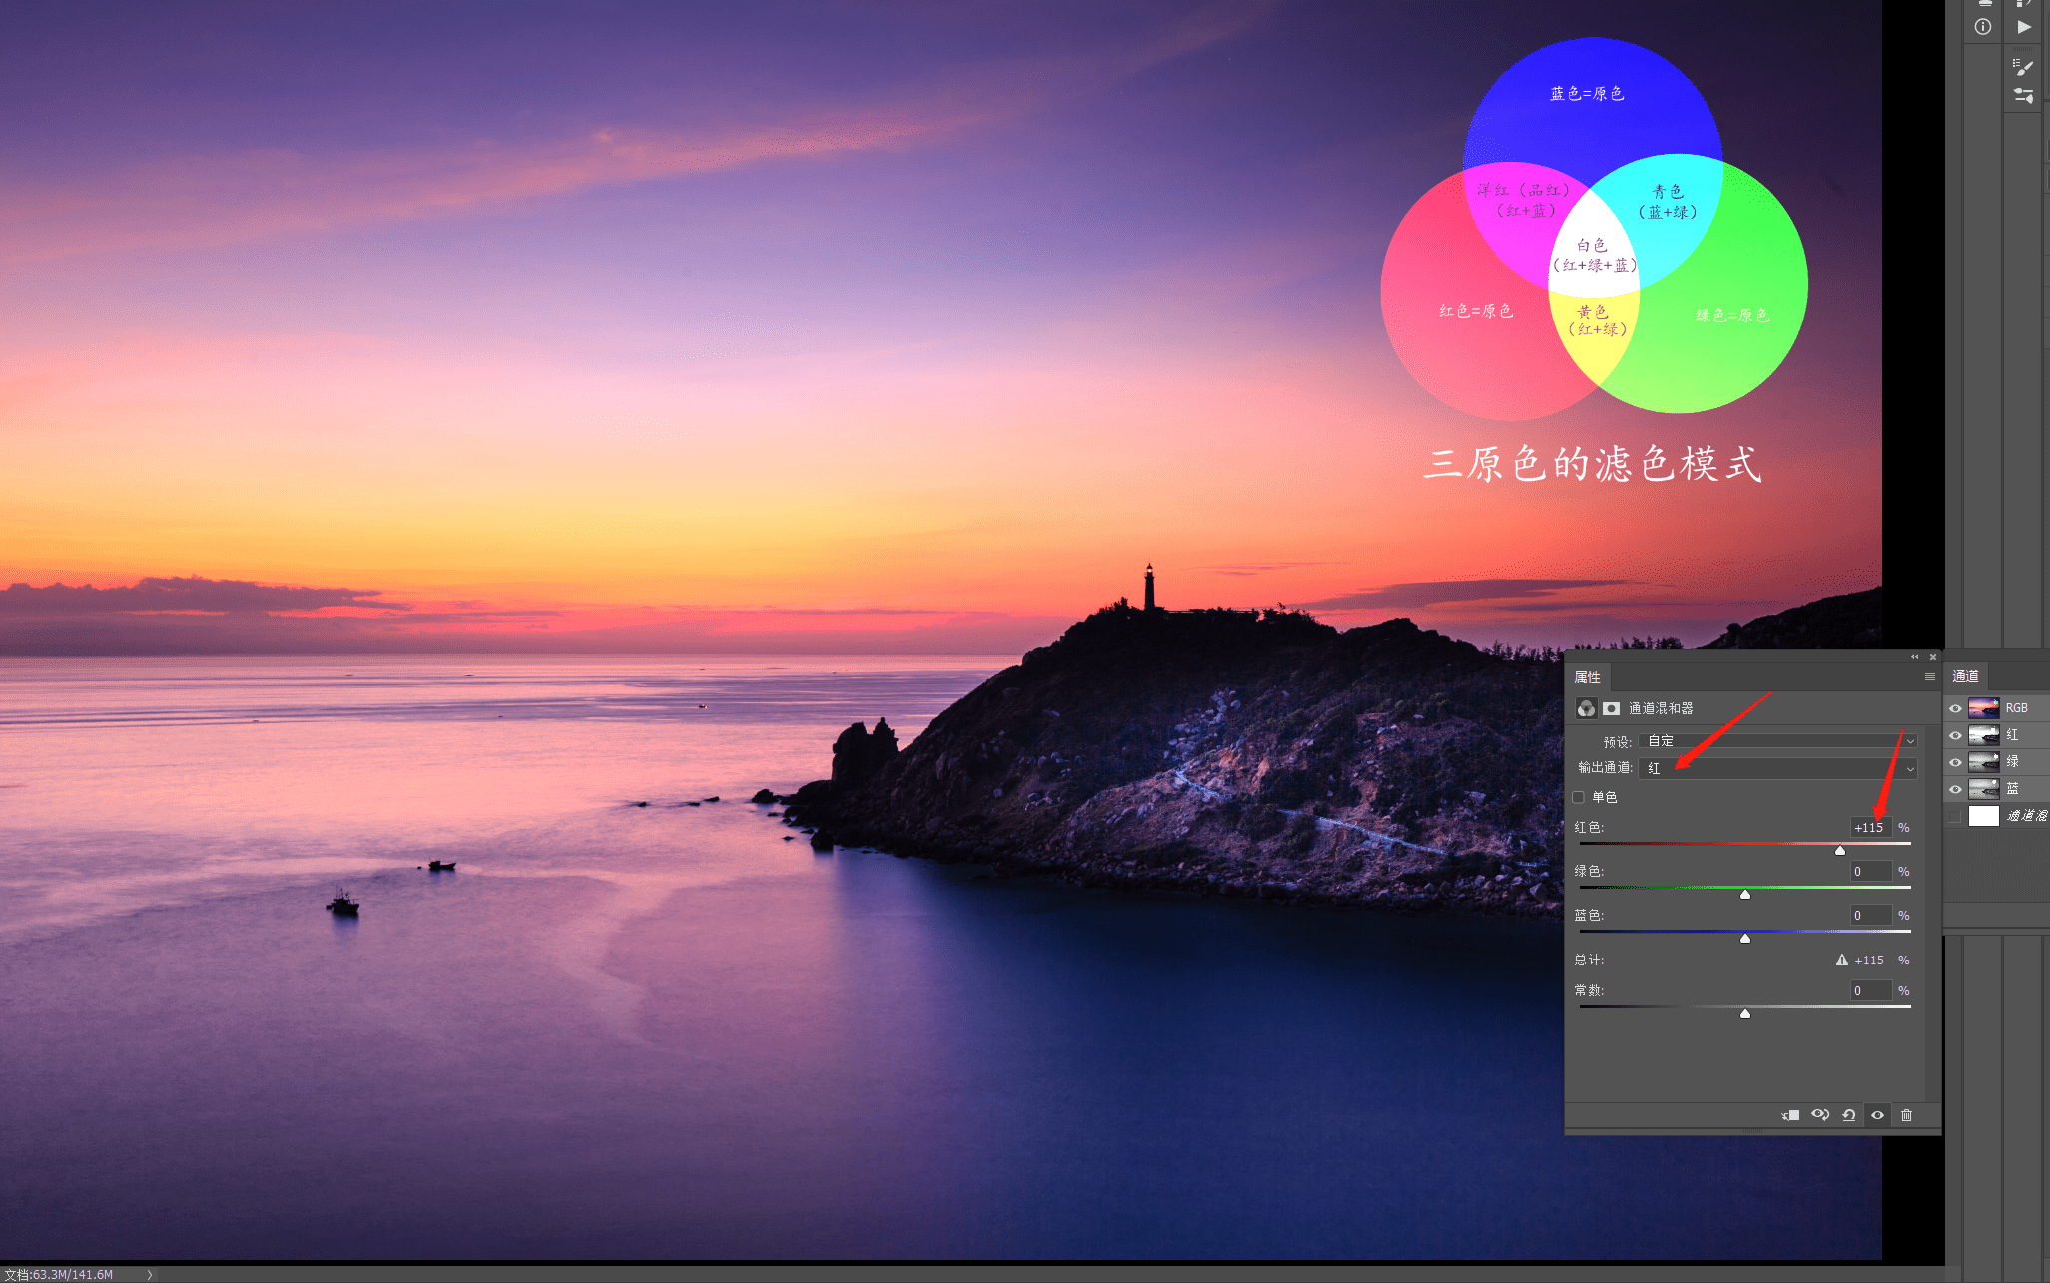Enable the 单色 monochrome checkbox
Screen dimensions: 2050x1283
pos(1579,797)
